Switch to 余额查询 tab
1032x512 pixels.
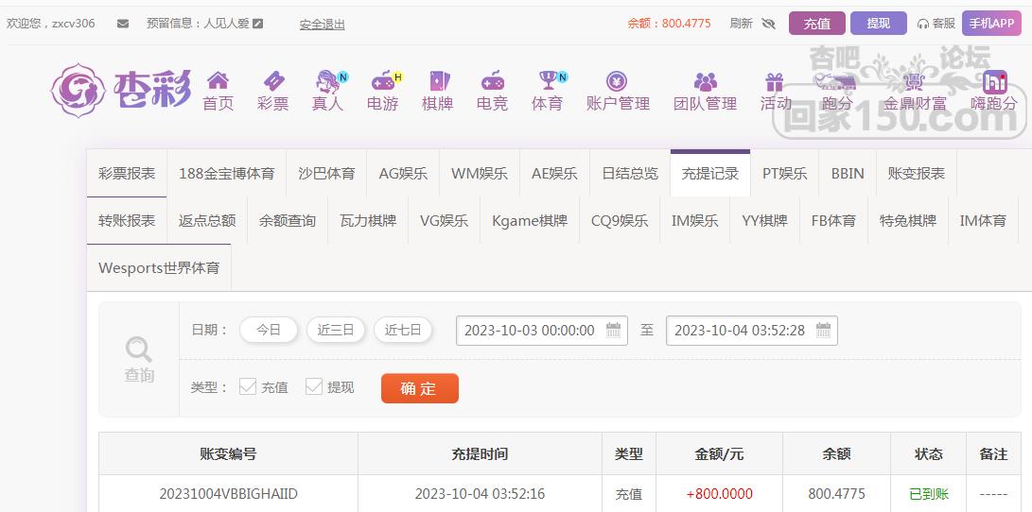287,221
